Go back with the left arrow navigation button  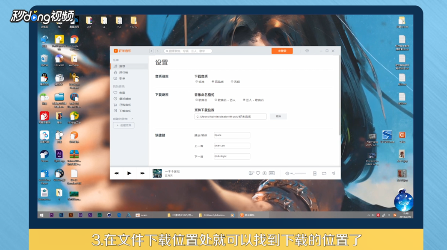[151, 51]
